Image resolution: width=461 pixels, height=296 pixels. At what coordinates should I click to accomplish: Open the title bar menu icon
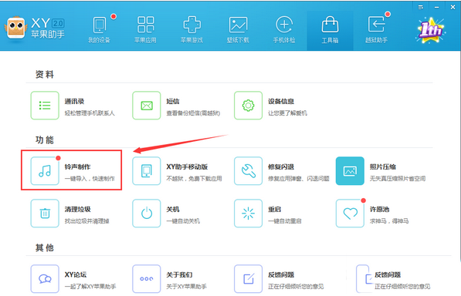point(421,8)
